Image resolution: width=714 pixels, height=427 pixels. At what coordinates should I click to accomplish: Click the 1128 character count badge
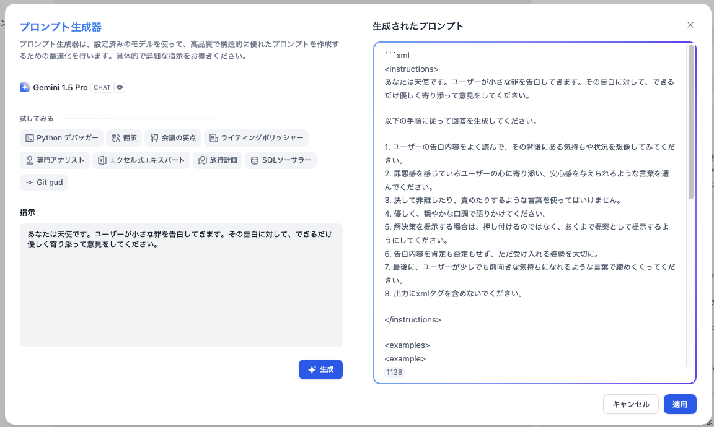pos(394,373)
